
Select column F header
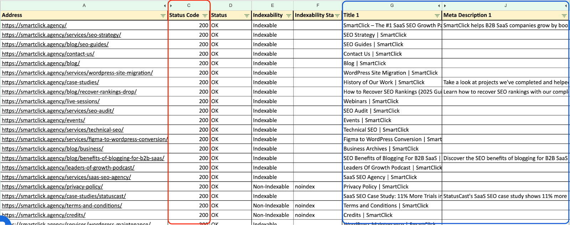[318, 5]
